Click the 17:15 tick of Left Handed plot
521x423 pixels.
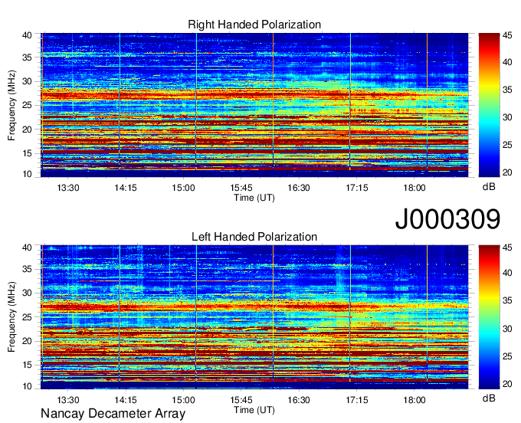click(357, 400)
